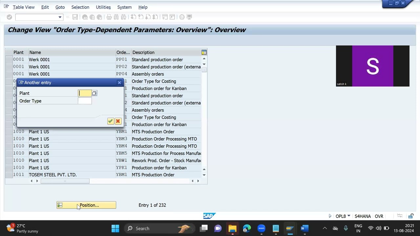Open the Selection menu
The width and height of the screenshot is (420, 236).
pos(80,7)
